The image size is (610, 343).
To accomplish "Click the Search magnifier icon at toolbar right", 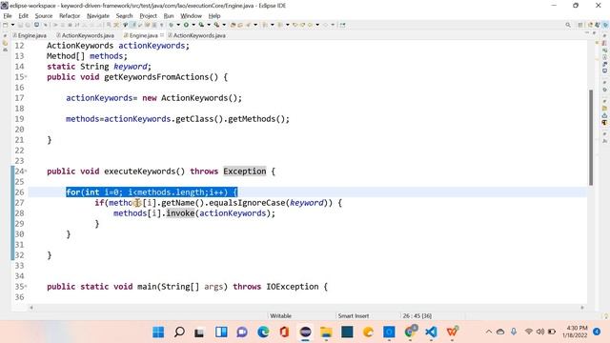I will [568, 25].
